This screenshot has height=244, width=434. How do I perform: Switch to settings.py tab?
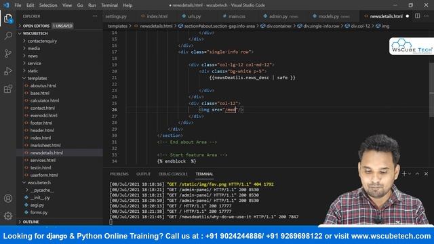(116, 16)
